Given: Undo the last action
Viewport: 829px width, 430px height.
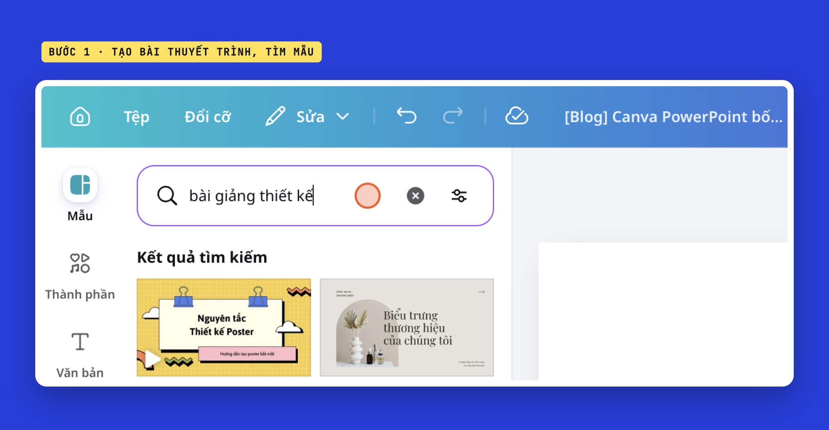Looking at the screenshot, I should [x=406, y=116].
